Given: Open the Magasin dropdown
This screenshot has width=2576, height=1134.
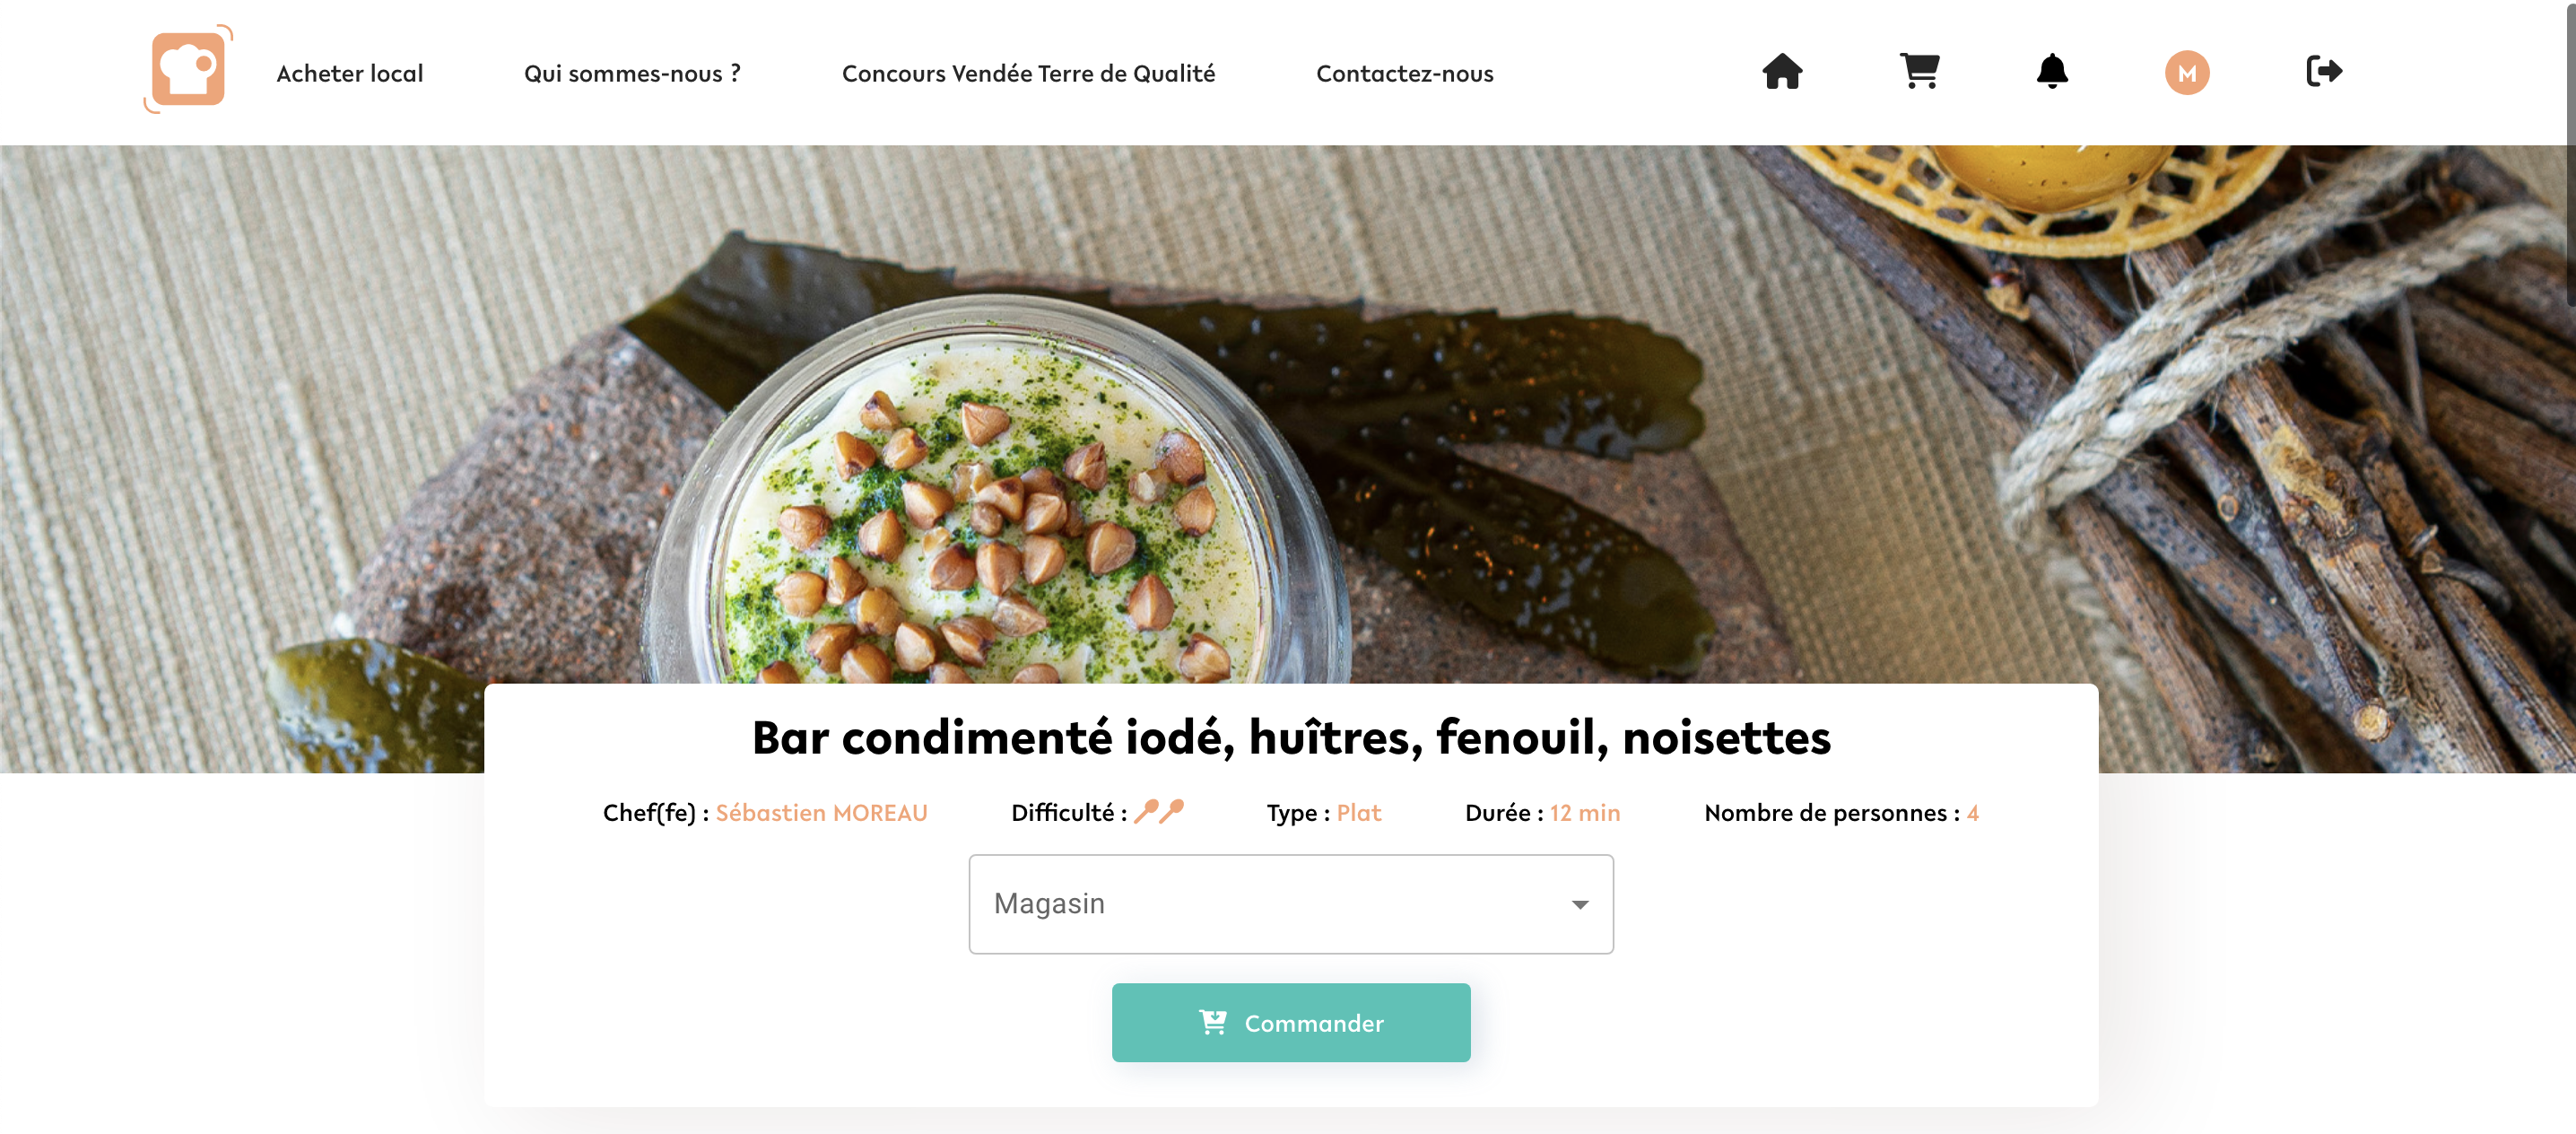Looking at the screenshot, I should [x=1290, y=904].
